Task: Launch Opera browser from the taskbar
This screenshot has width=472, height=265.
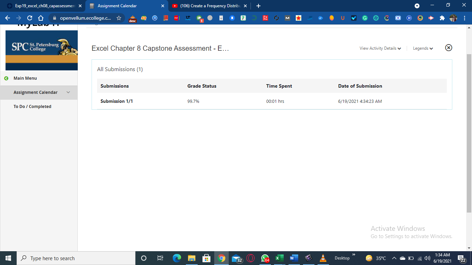Action: pyautogui.click(x=251, y=258)
